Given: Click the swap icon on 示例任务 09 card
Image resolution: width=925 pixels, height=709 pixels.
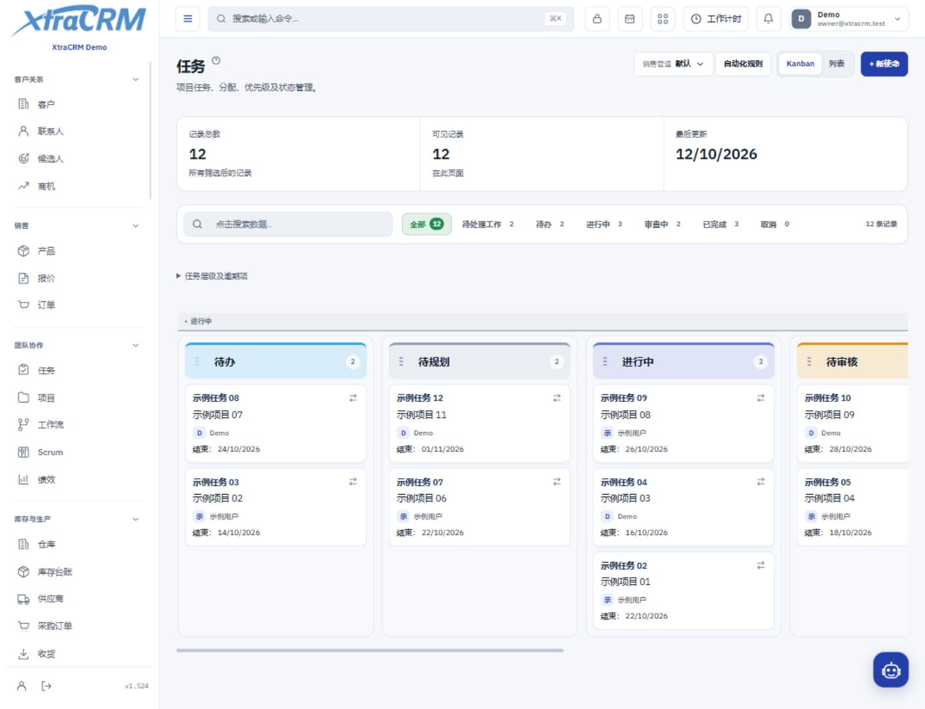Looking at the screenshot, I should tap(761, 398).
